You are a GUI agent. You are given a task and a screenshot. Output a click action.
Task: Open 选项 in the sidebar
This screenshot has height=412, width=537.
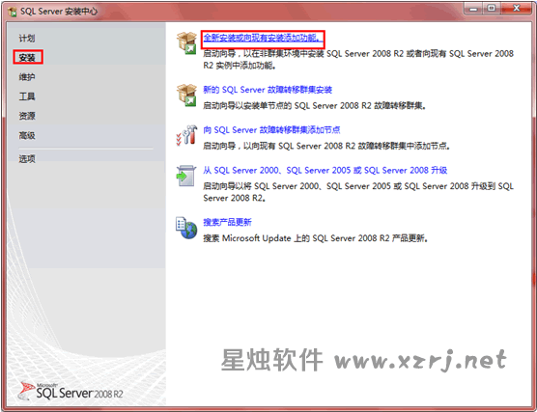click(x=27, y=159)
